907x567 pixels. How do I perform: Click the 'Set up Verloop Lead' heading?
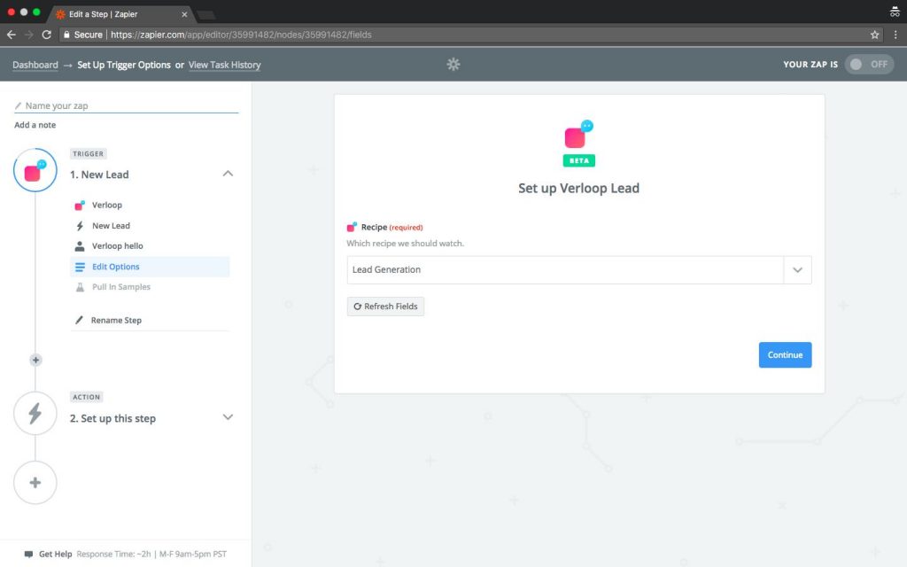click(579, 188)
